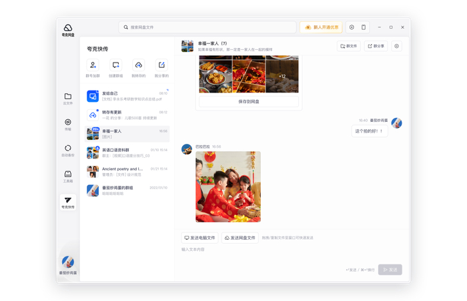Open the 转存有更新 updates conversation
Image resolution: width=467 pixels, height=301 pixels.
127,115
